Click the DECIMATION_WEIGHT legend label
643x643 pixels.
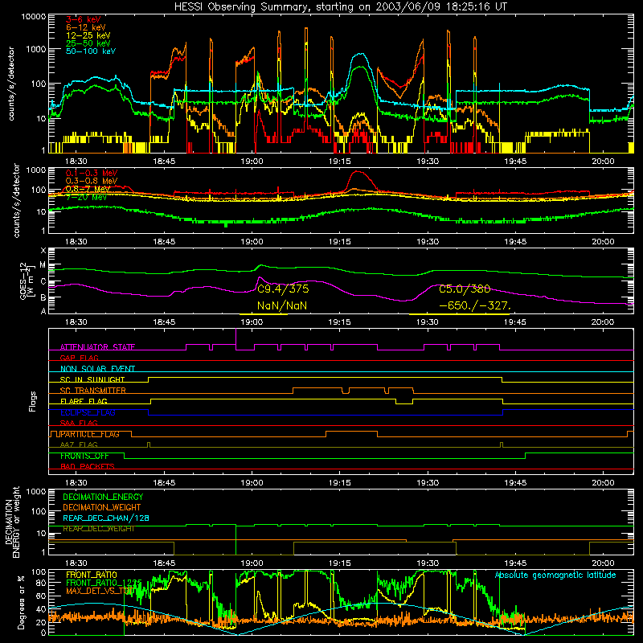tap(102, 507)
